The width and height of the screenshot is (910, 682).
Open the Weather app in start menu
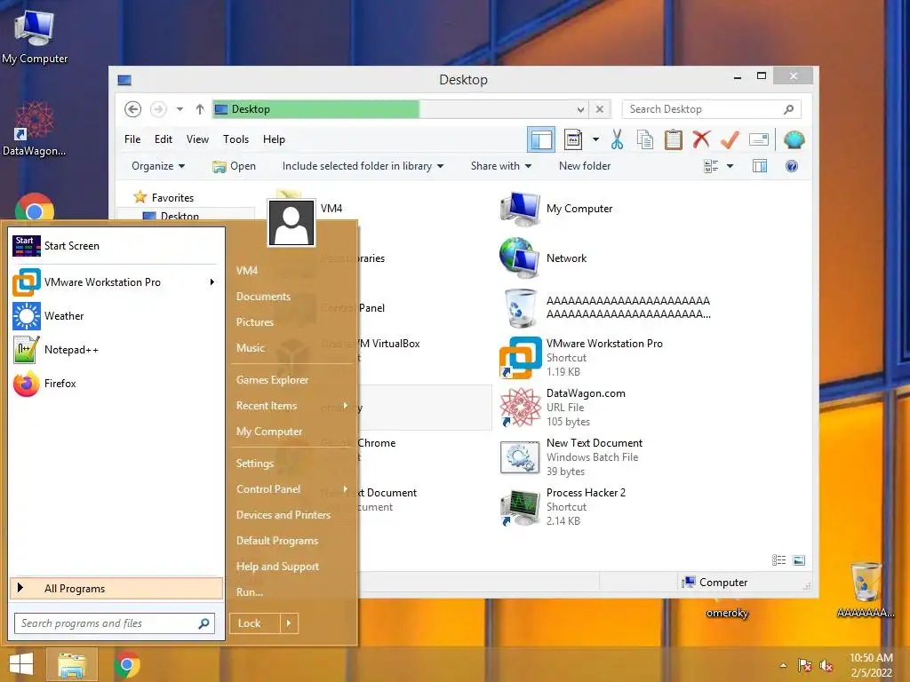coord(116,316)
